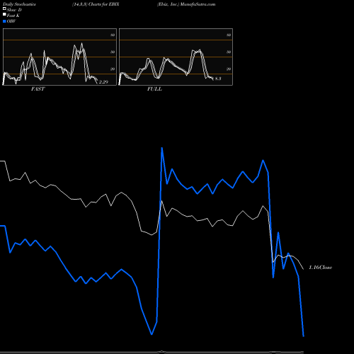This screenshot has height=354, width=354.
Task: Click the Slow D legend swatch
Action: click(x=4, y=9)
